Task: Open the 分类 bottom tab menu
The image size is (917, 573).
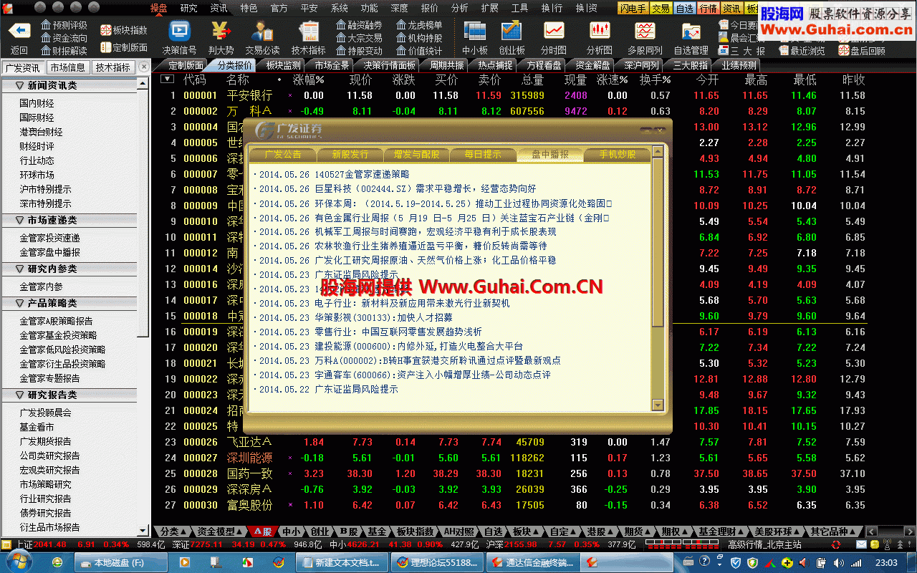Action: [x=174, y=531]
